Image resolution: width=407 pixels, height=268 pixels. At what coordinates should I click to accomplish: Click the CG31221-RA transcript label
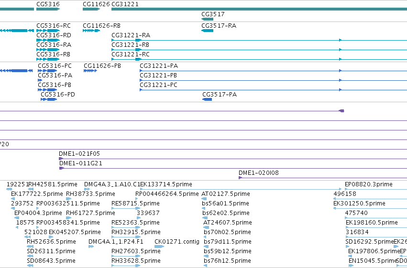click(131, 35)
